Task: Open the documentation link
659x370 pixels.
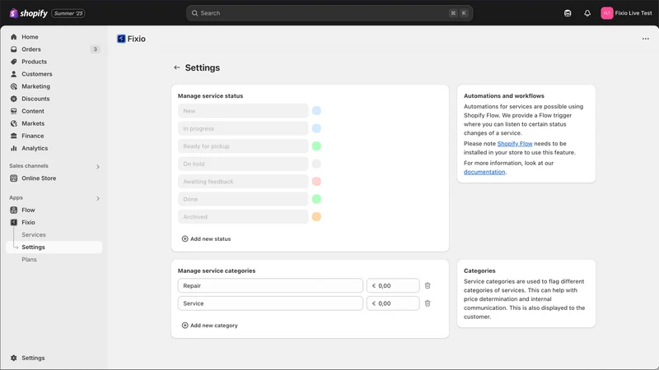Action: coord(484,172)
